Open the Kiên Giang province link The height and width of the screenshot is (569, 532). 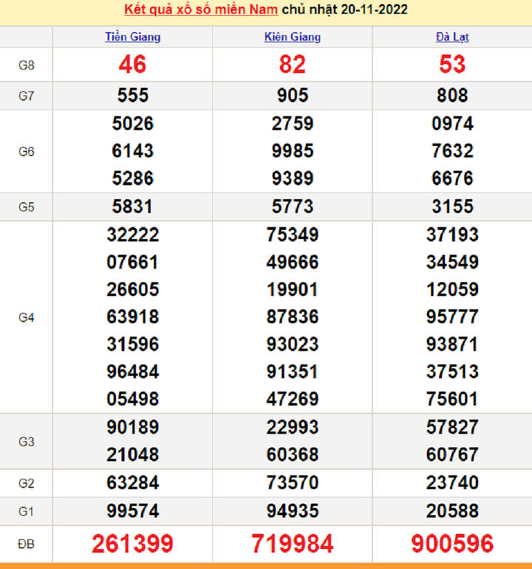(292, 37)
